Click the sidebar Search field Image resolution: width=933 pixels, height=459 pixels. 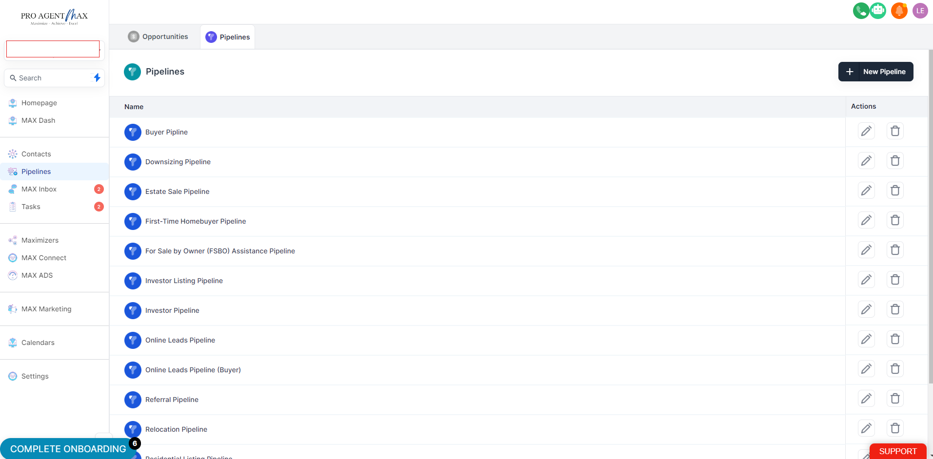[54, 78]
